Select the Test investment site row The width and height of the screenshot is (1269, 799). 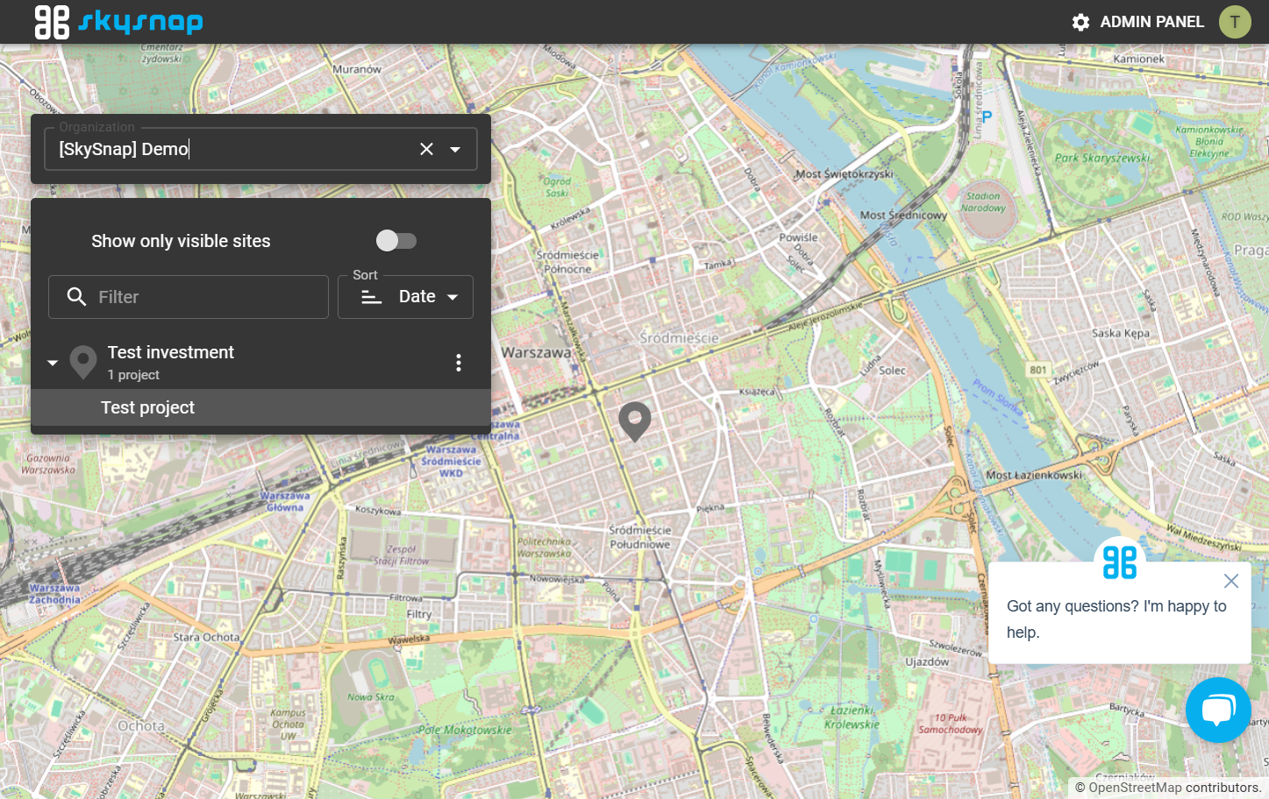[x=260, y=363]
